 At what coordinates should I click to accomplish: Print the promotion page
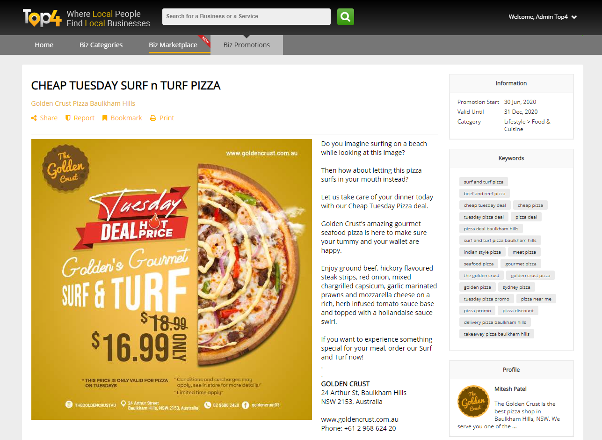point(162,118)
